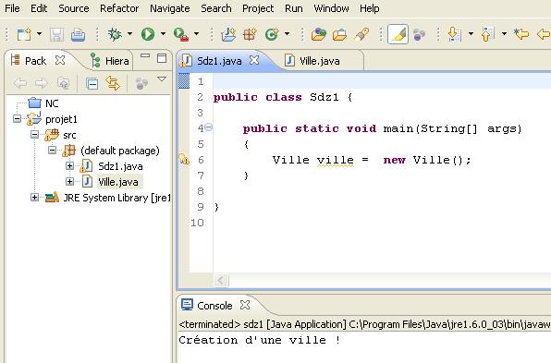Collapse the main method fold marker
The width and height of the screenshot is (551, 363).
(208, 127)
